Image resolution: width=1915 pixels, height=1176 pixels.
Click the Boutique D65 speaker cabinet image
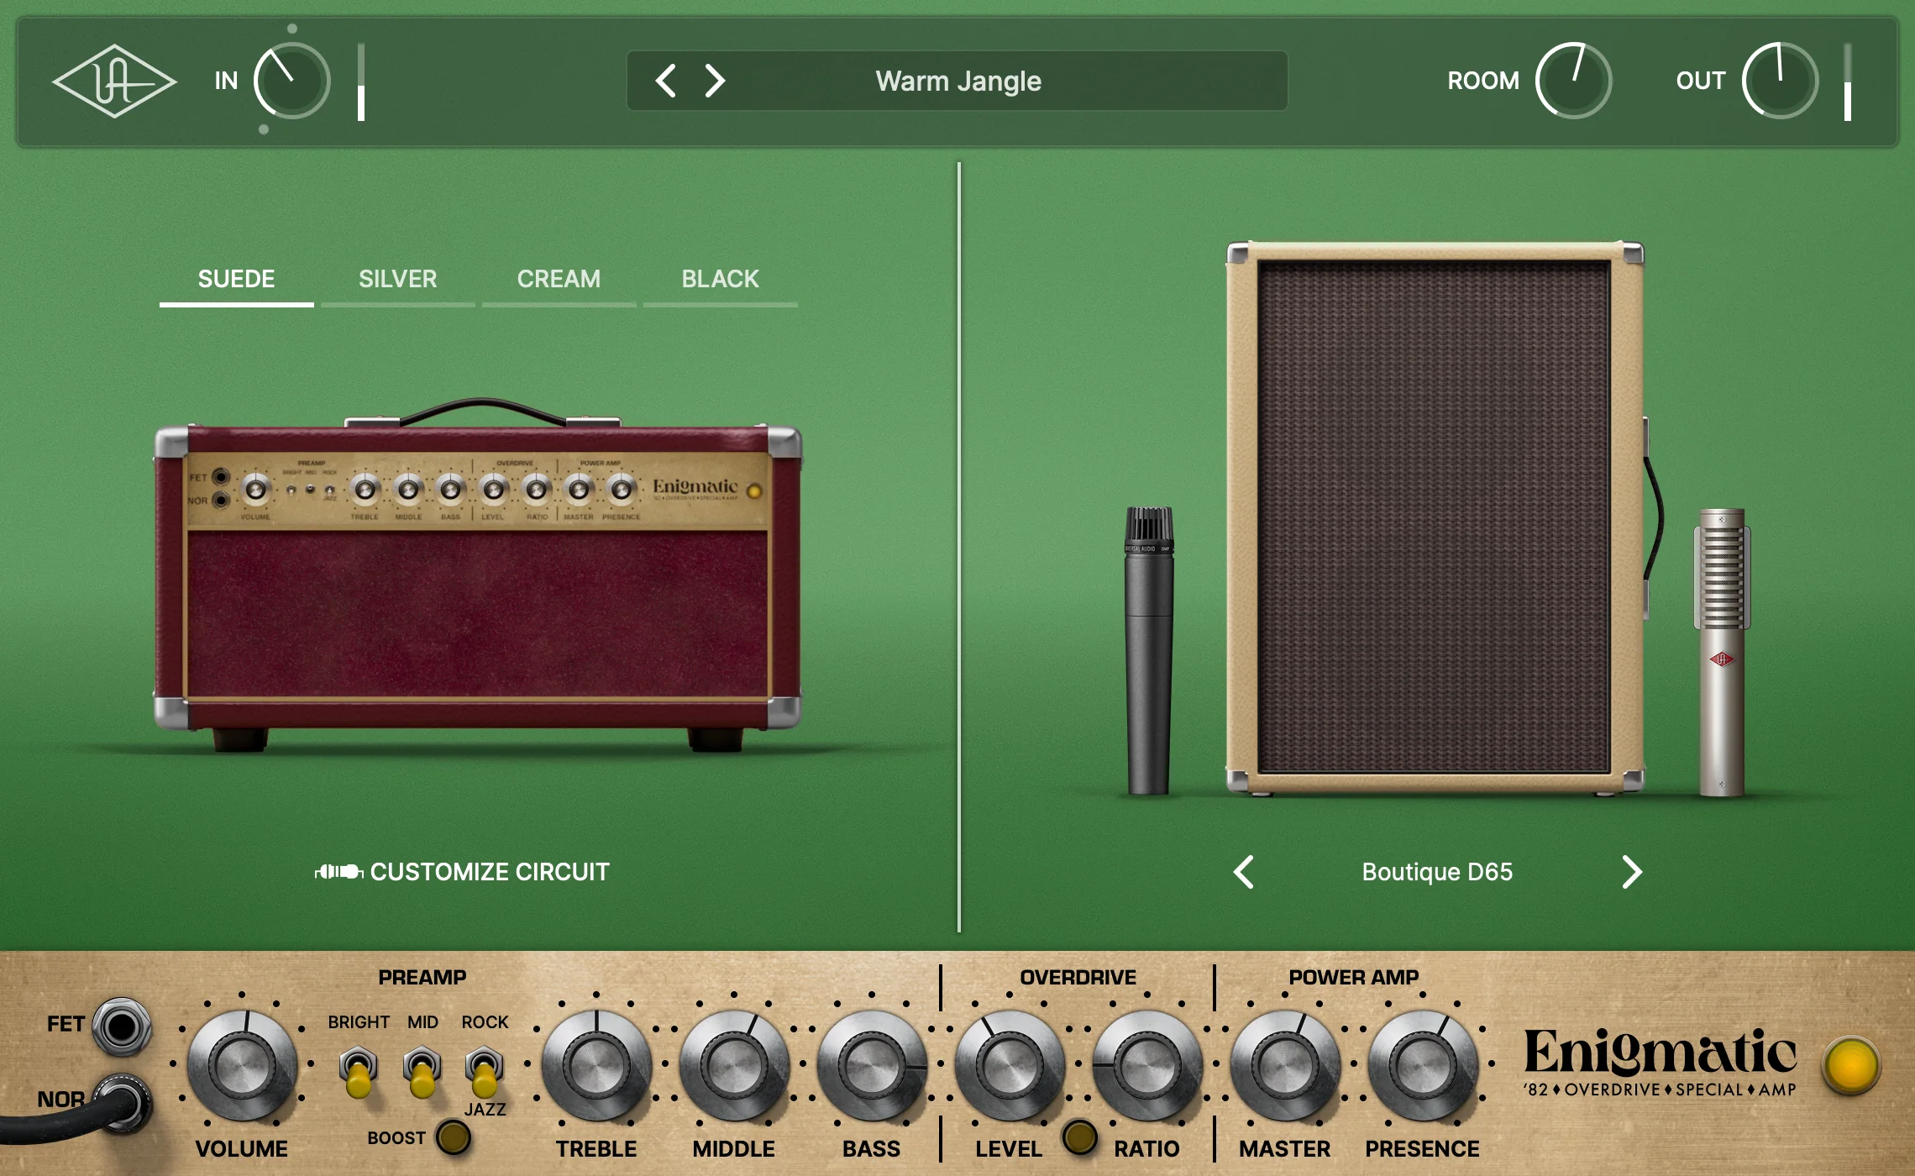[x=1435, y=517]
